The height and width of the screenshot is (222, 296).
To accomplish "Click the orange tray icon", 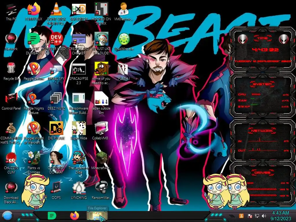I will coord(241,216).
